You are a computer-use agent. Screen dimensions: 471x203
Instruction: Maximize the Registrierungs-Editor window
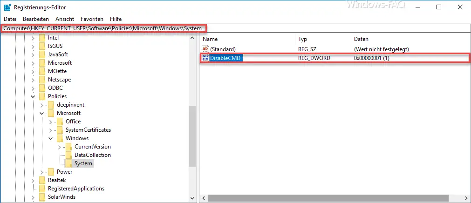[439, 7]
